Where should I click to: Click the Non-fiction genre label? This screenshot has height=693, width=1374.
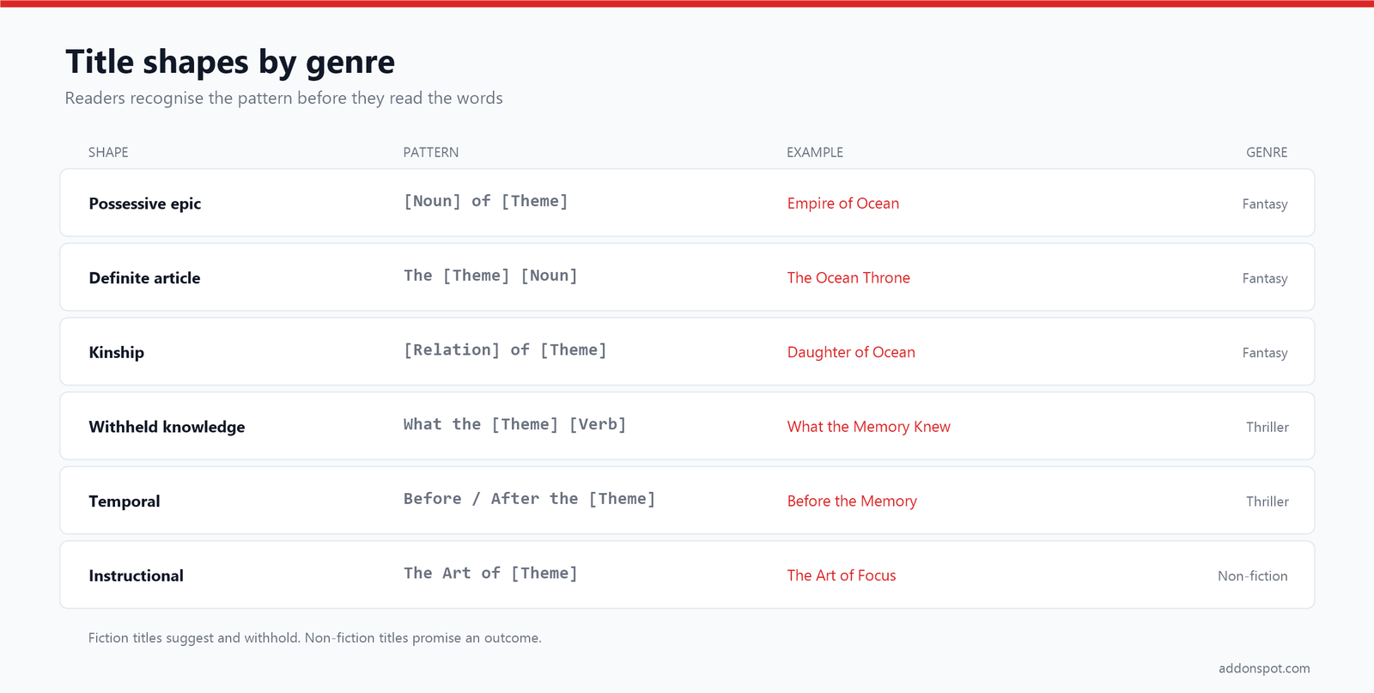tap(1253, 576)
